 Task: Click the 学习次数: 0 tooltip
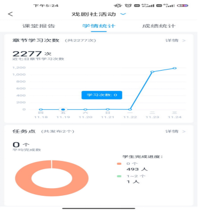(102, 95)
